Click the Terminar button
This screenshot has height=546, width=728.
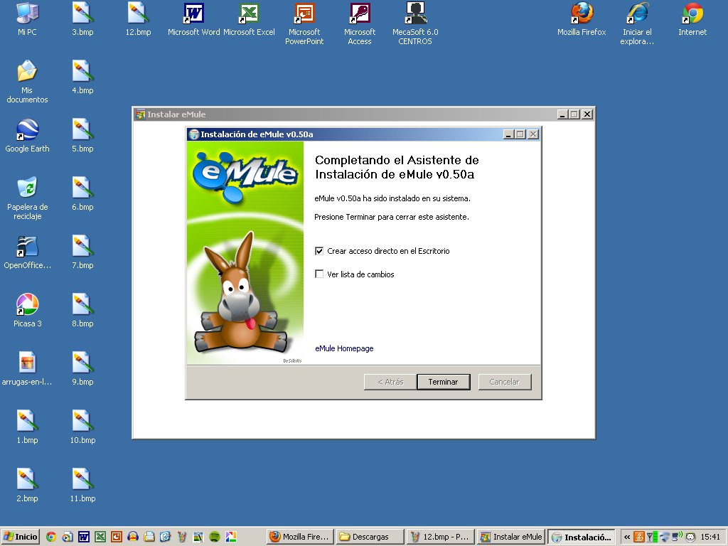coord(444,382)
